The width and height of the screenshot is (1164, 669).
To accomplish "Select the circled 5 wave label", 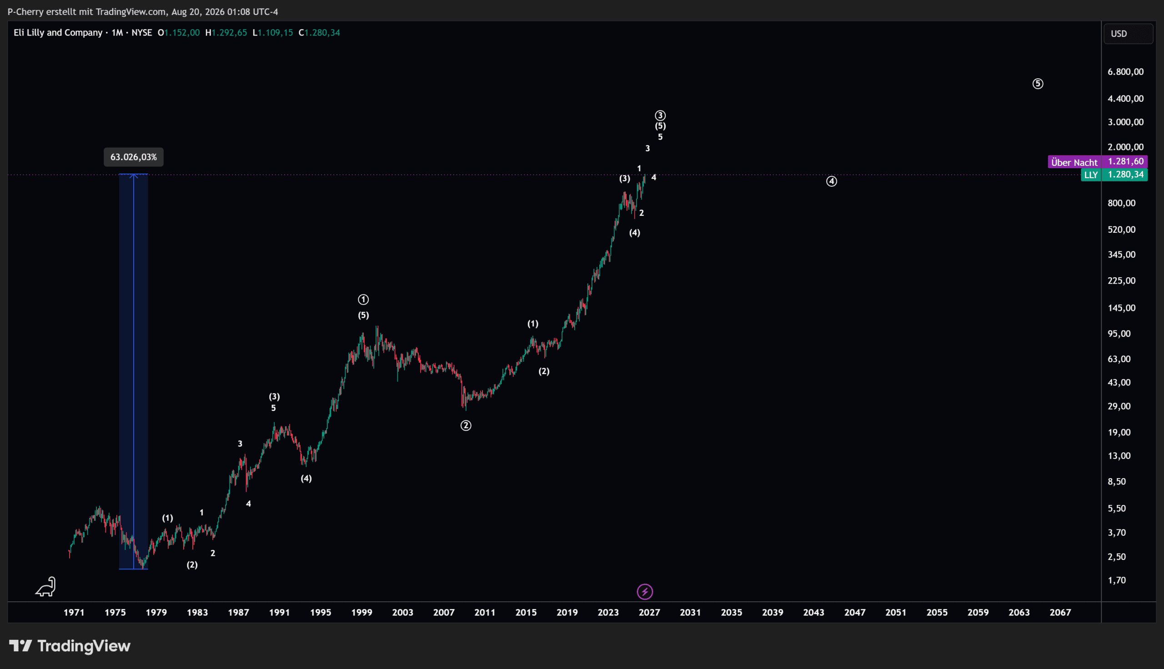I will 1038,84.
